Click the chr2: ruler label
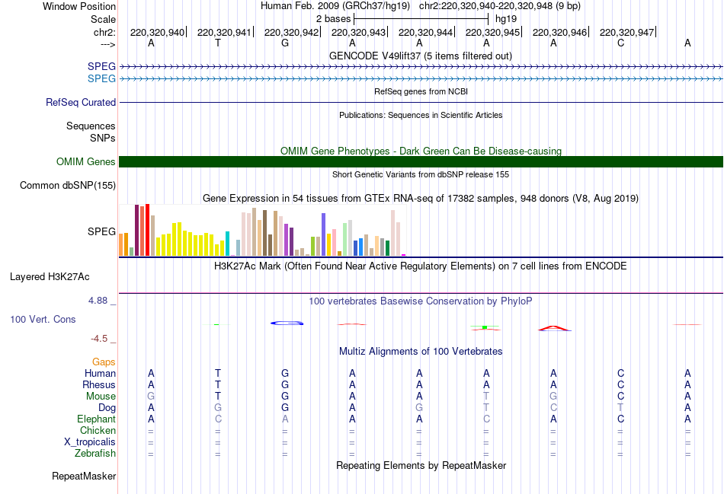 104,32
